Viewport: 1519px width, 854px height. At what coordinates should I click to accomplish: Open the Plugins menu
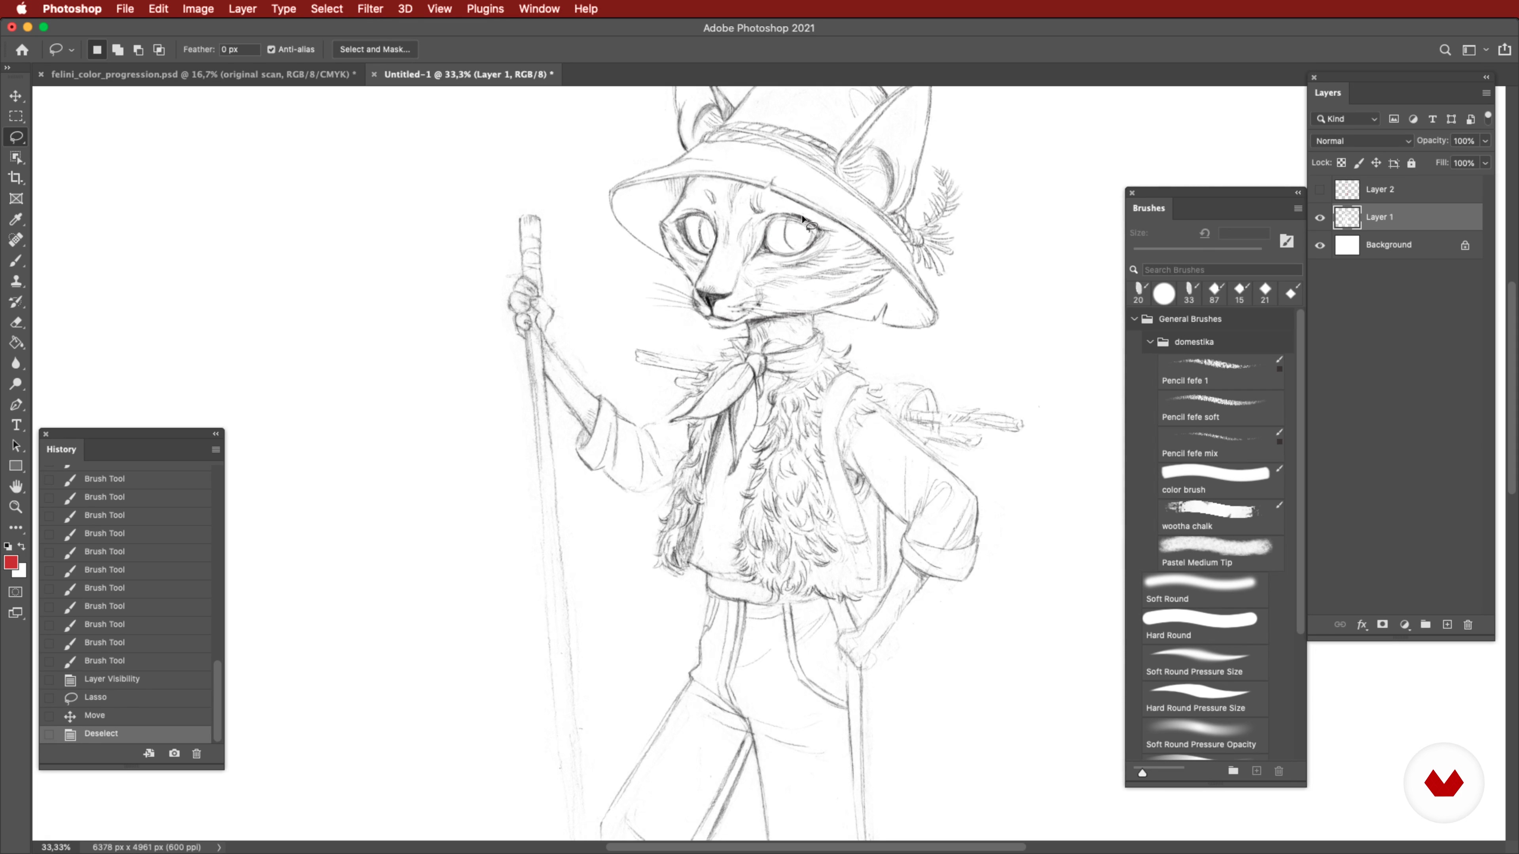tap(485, 9)
